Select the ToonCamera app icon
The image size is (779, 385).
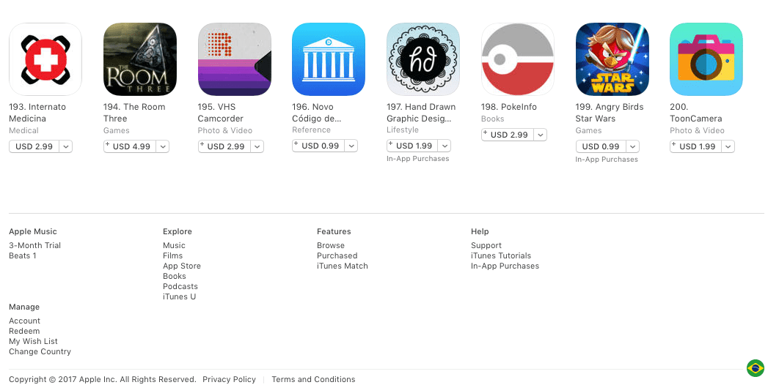[x=706, y=59]
